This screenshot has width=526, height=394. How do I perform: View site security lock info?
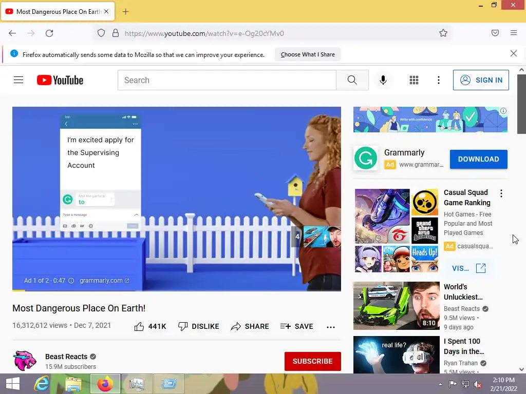click(116, 33)
